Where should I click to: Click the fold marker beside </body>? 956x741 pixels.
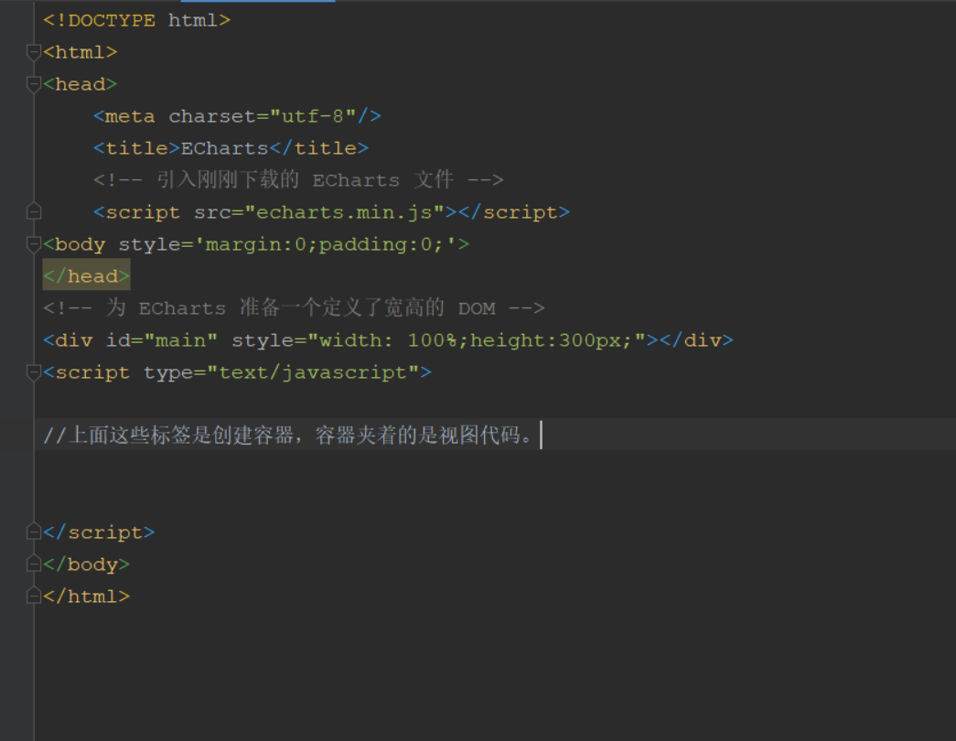(34, 564)
